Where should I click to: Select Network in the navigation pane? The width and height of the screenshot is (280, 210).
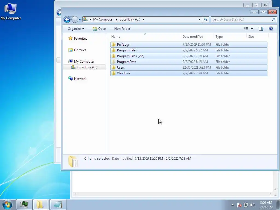[80, 79]
